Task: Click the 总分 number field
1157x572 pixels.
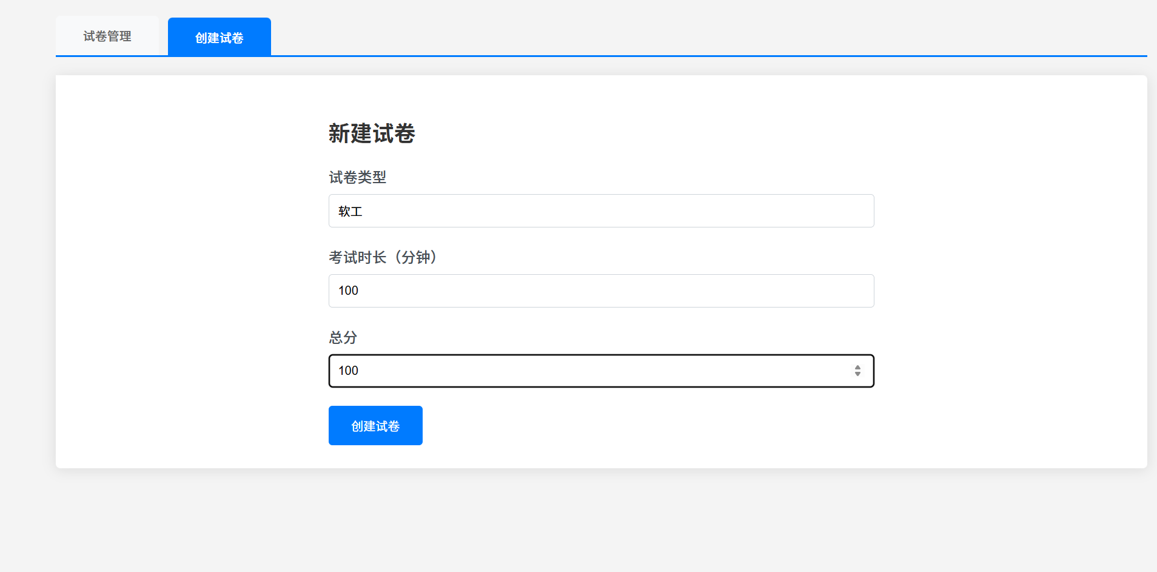Action: (x=601, y=371)
